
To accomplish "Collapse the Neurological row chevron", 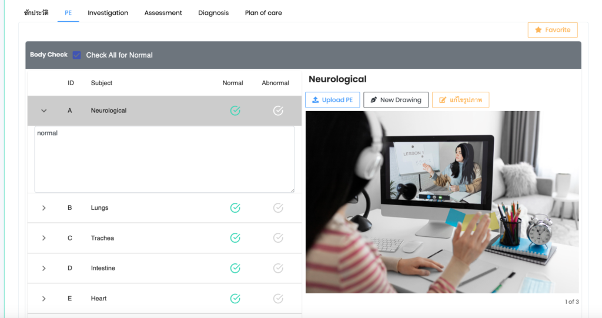I will tap(44, 111).
